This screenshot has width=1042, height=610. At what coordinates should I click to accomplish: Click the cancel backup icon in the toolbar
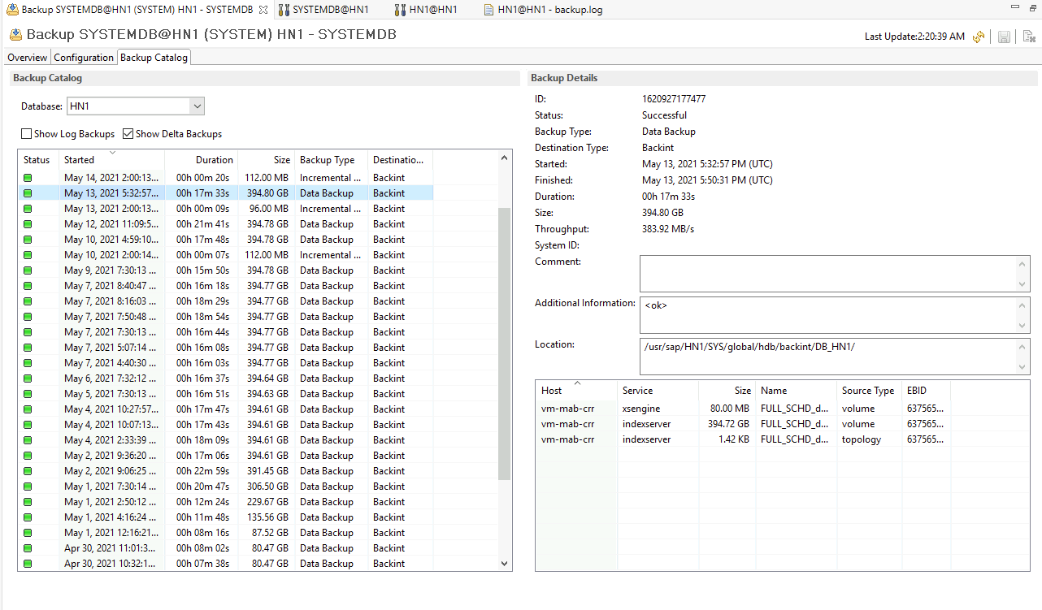1029,37
